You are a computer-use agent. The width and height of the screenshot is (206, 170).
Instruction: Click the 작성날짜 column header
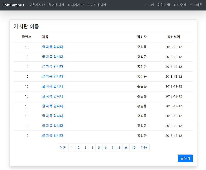pos(174,37)
